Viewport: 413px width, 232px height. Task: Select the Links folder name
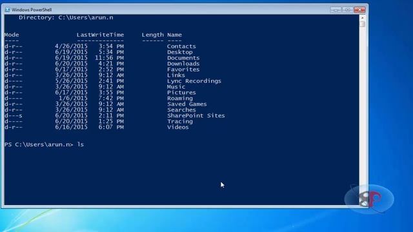(x=176, y=75)
